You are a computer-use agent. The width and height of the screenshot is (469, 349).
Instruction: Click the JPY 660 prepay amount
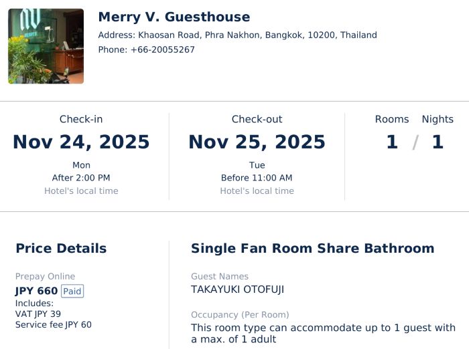[36, 291]
